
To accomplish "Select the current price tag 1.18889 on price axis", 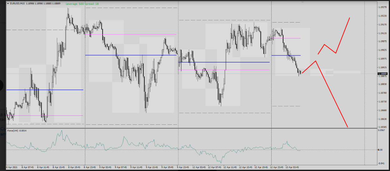I will (x=382, y=74).
